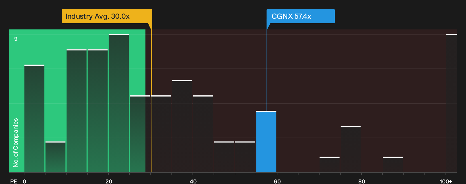This screenshot has width=466, height=184.
Task: Click the short dark bar between PE 70 and 75
Action: tap(330, 164)
